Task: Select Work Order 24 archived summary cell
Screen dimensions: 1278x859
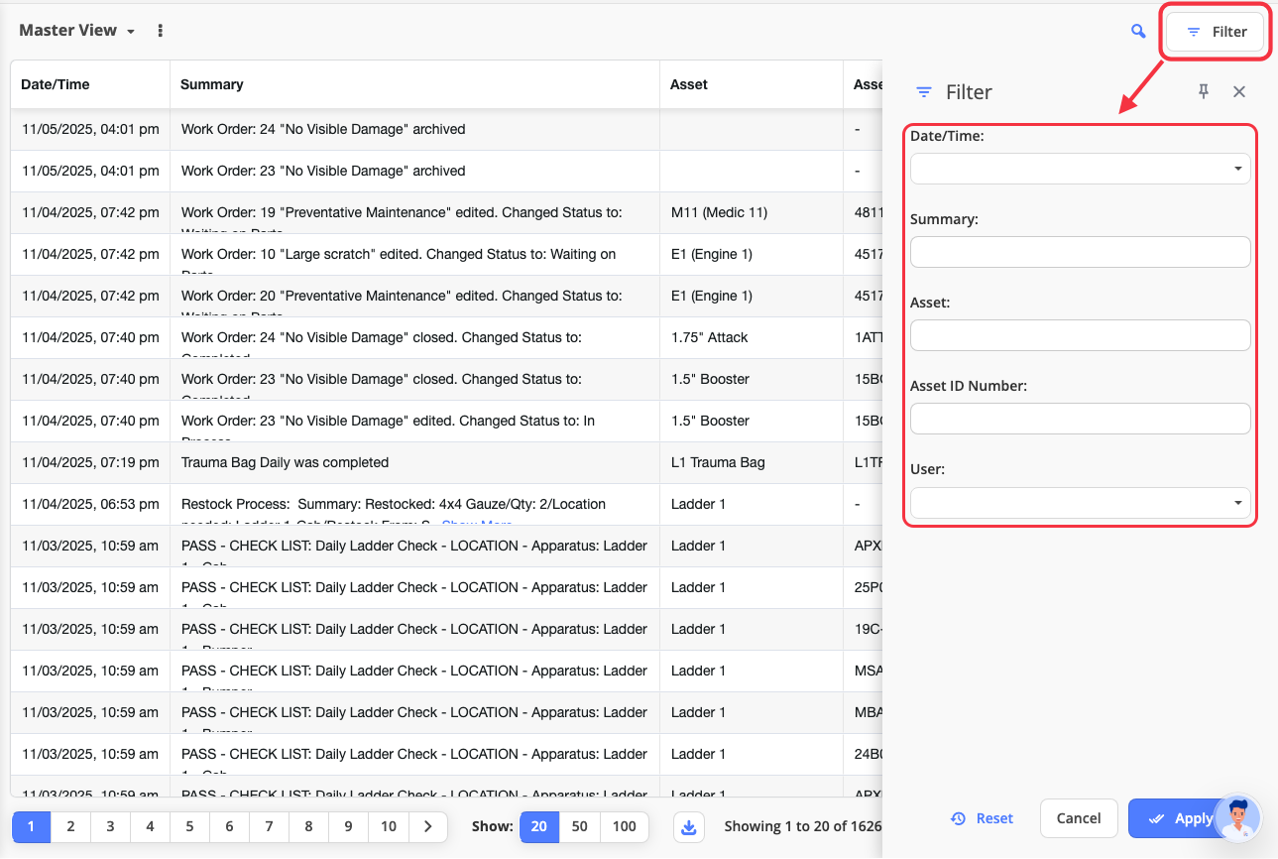Action: tap(414, 129)
